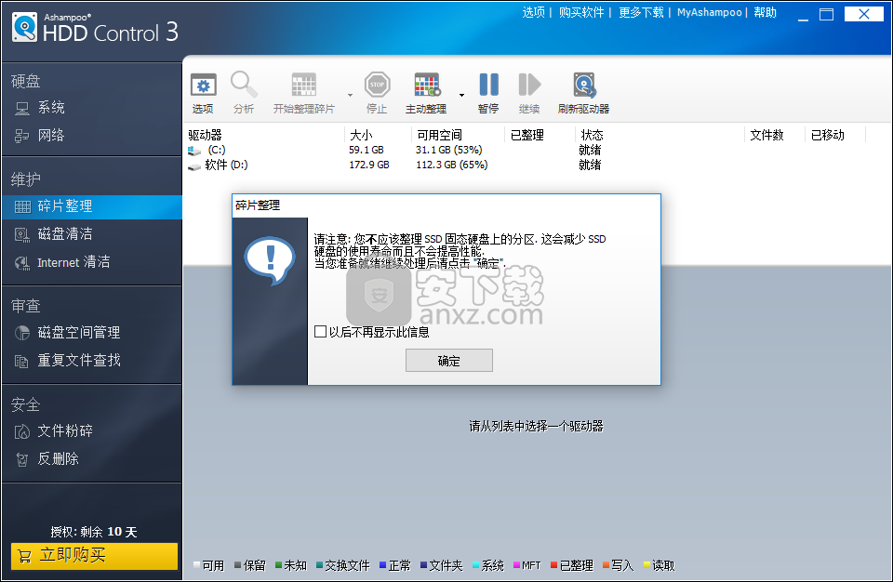The width and height of the screenshot is (893, 582).
Task: Click the 立即购买 buy now button
Action: click(x=94, y=556)
